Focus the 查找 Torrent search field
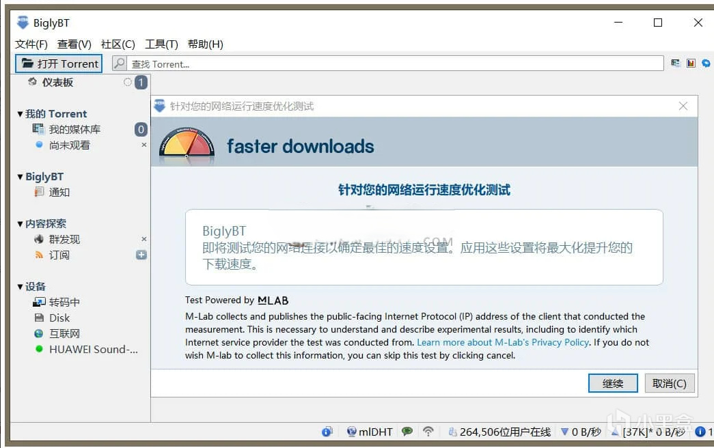 click(x=395, y=64)
